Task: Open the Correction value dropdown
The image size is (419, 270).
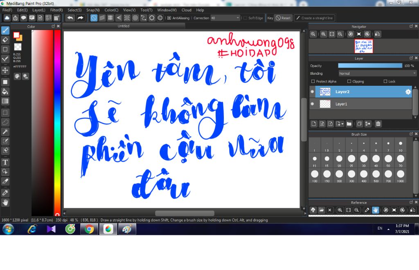Action: (x=225, y=18)
